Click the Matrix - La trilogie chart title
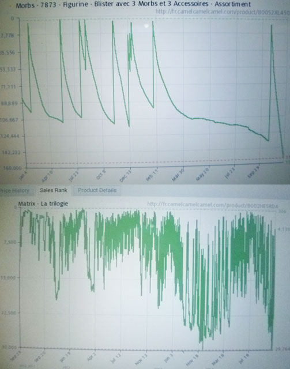The height and width of the screenshot is (369, 290). (x=43, y=204)
